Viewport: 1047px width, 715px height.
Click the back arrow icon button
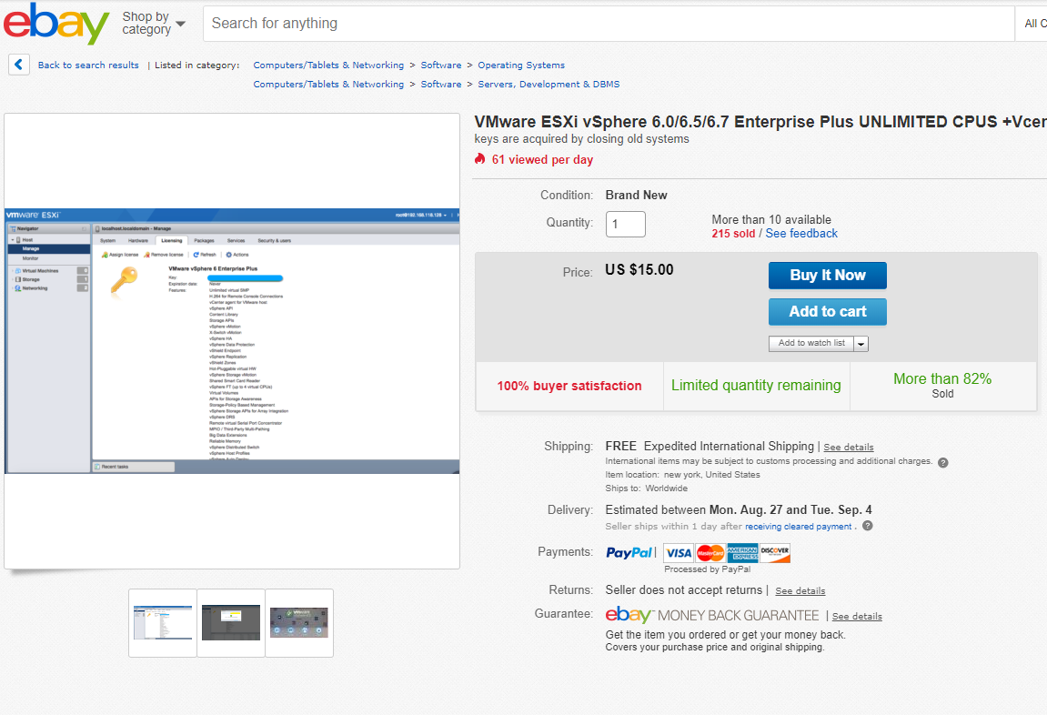pos(19,65)
